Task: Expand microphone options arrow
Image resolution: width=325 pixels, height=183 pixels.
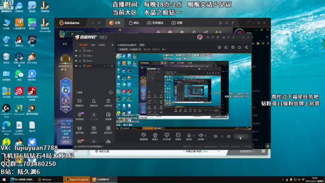Action: tap(194, 136)
